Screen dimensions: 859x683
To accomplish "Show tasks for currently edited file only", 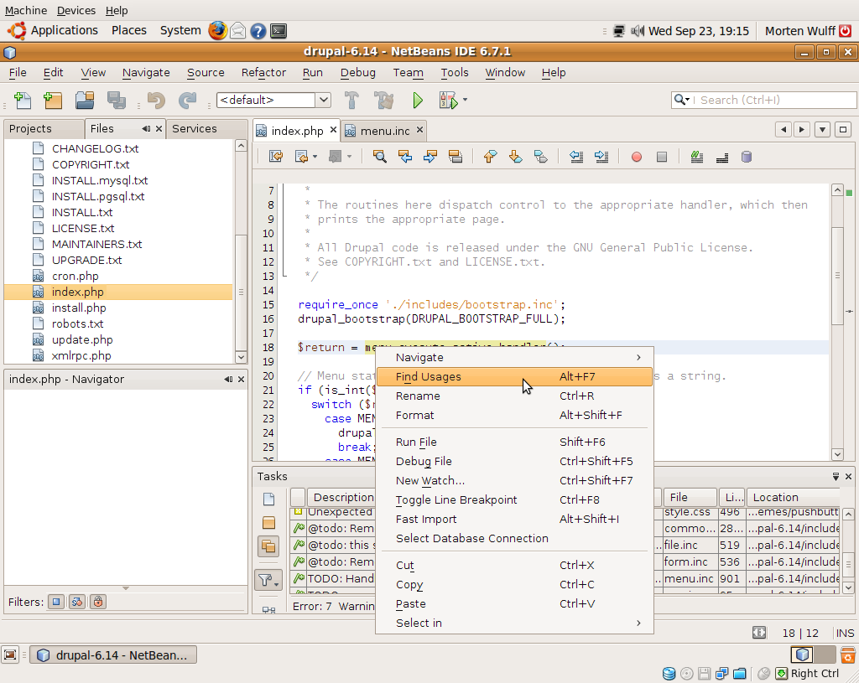I will tap(268, 499).
